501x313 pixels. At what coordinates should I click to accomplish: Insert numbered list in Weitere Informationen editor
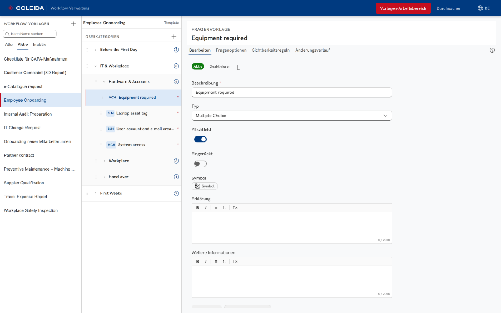click(224, 262)
